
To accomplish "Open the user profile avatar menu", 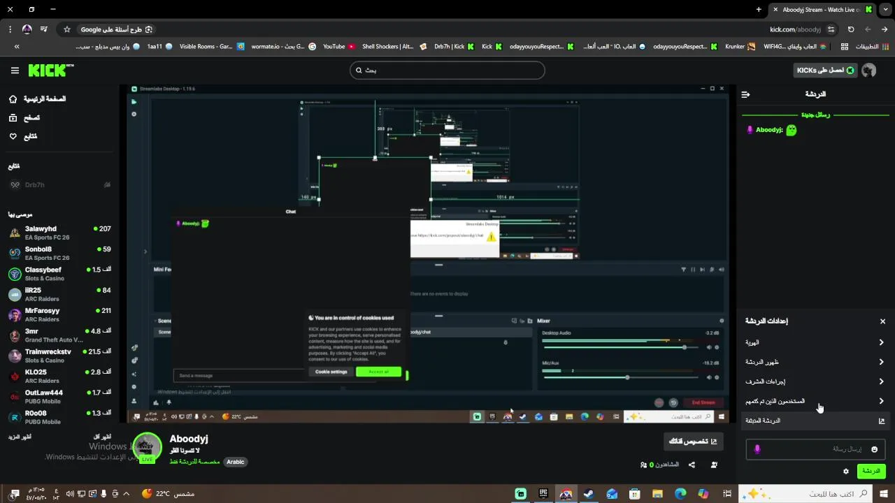I will [869, 71].
